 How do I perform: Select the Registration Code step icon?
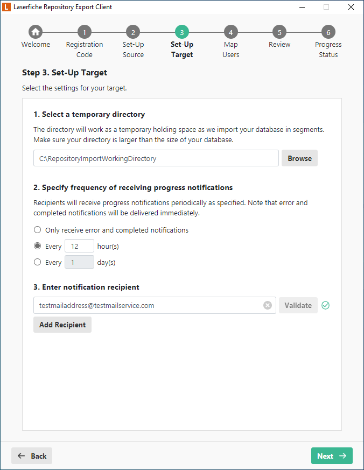point(84,32)
